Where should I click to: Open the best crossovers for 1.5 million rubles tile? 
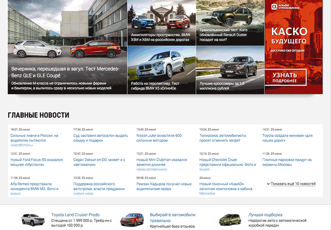230,70
